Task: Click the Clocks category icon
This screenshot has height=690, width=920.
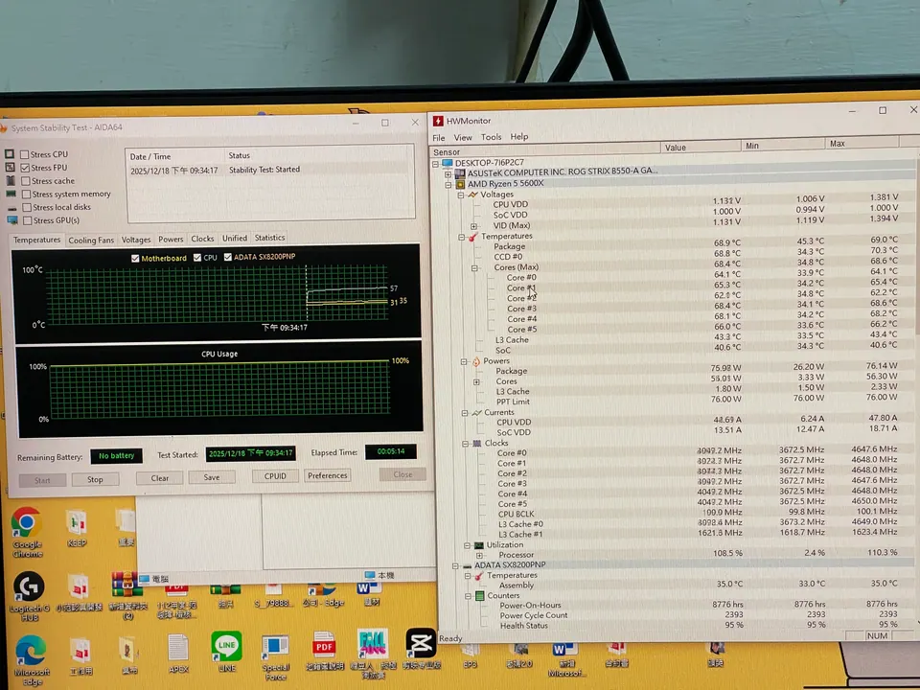Action: (x=477, y=444)
